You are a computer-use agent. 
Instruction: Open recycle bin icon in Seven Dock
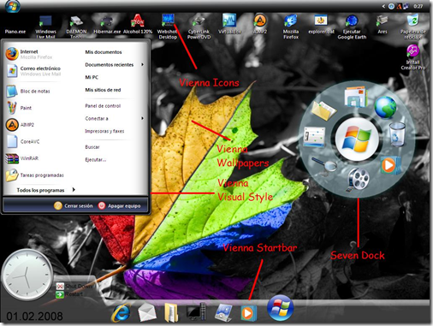tap(397, 133)
